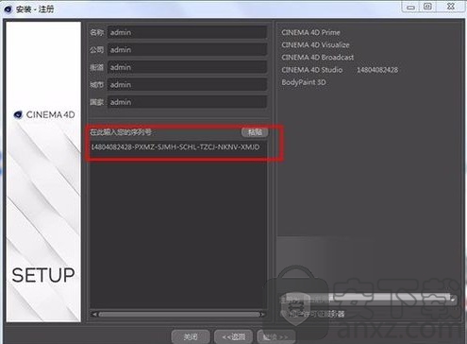This screenshot has height=344, width=467.
Task: Click the horizontal scrollbar thumb under the serial box
Action: [x=179, y=314]
